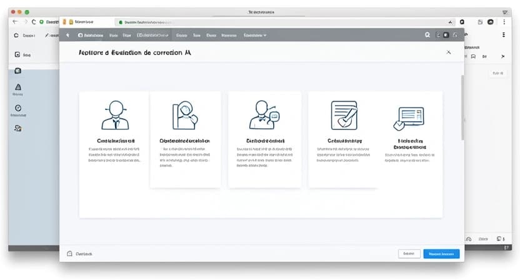
Task: Click the refresh-labeled item in background toolbar
Action: click(24, 35)
